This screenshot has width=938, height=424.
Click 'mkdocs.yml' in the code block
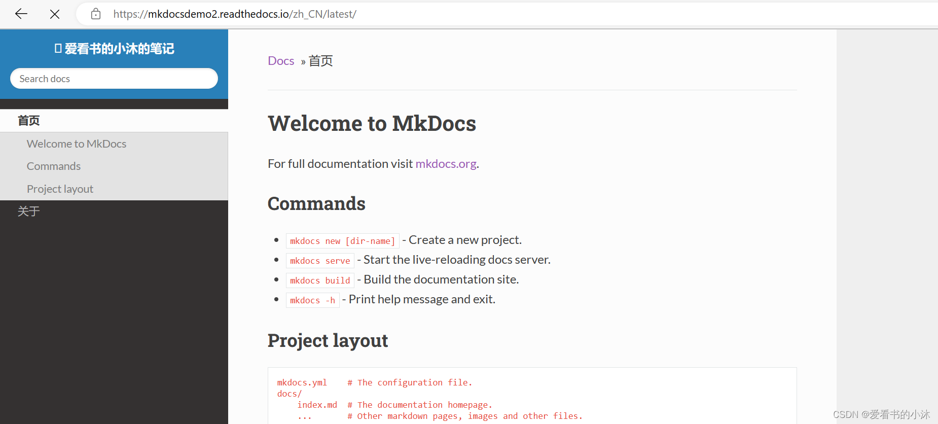click(302, 382)
